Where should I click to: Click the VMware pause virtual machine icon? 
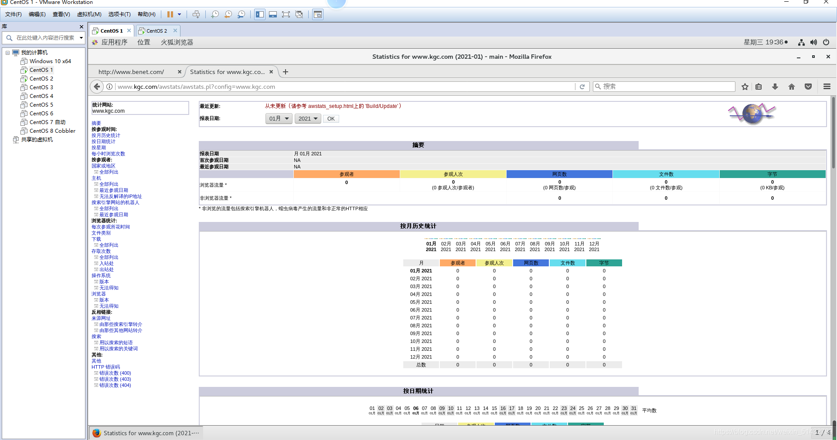(170, 14)
